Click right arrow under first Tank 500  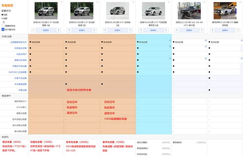59,30
